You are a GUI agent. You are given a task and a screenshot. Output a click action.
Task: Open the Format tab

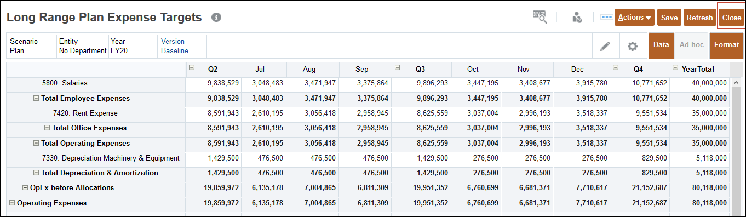(726, 45)
